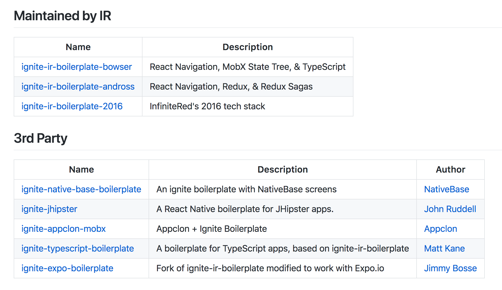
Task: Open the ignite-expo-boilerplate link
Action: 67,268
